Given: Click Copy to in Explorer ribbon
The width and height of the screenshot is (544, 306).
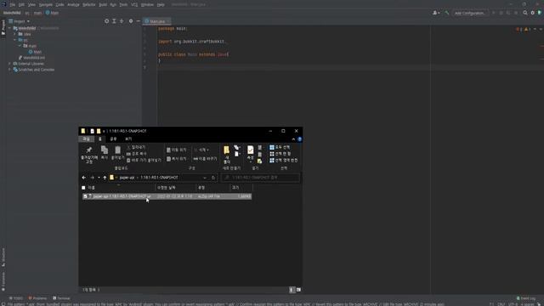Looking at the screenshot, I should click(176, 159).
